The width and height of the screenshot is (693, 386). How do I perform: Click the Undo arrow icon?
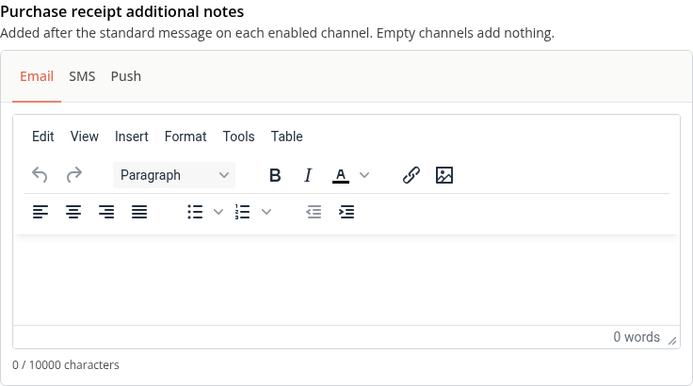point(40,175)
